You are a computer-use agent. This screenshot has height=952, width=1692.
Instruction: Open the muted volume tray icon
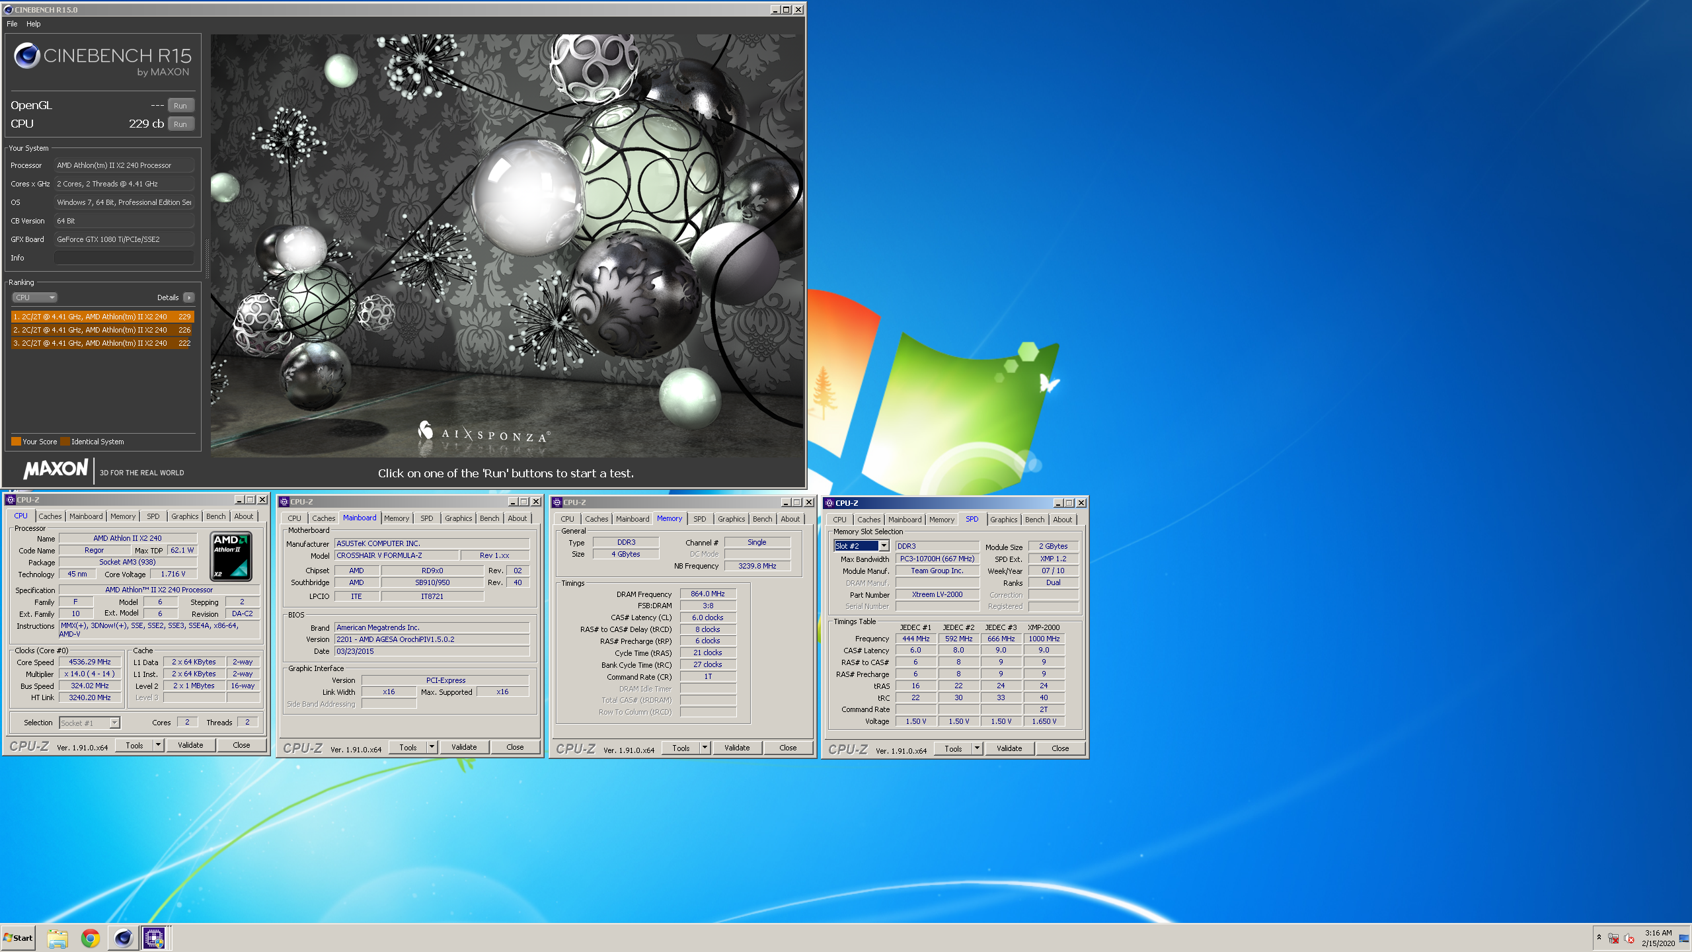point(1629,939)
